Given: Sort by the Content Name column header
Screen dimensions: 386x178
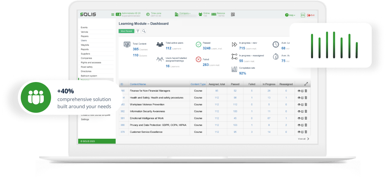Looking at the screenshot, I should (x=138, y=84).
